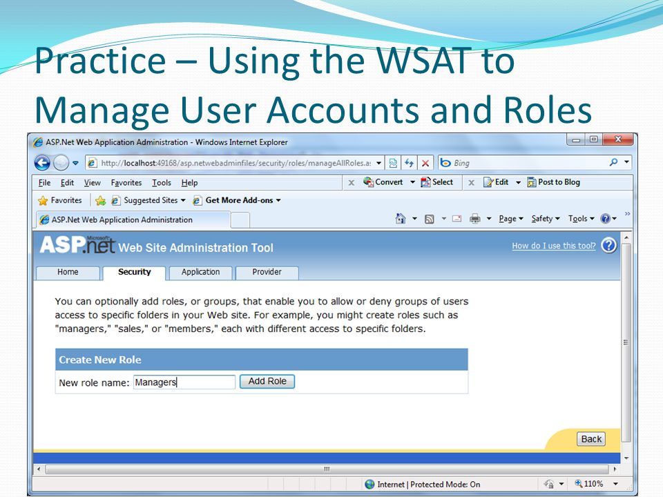The image size is (663, 497).
Task: Open the Help menu
Action: point(189,182)
